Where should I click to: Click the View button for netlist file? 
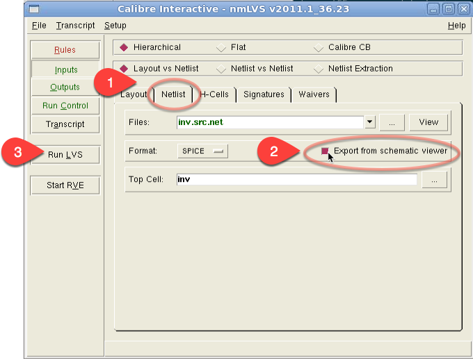(x=428, y=122)
